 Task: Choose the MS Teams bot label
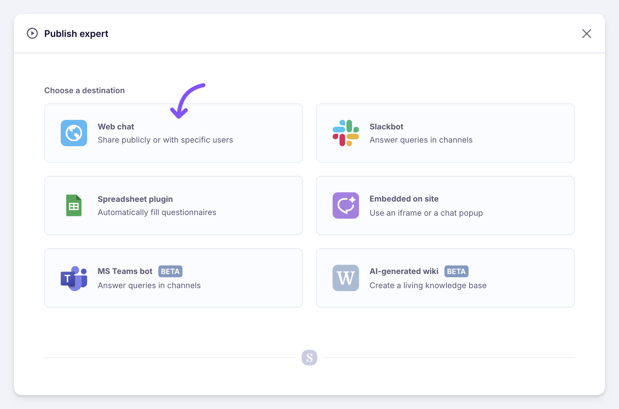125,271
